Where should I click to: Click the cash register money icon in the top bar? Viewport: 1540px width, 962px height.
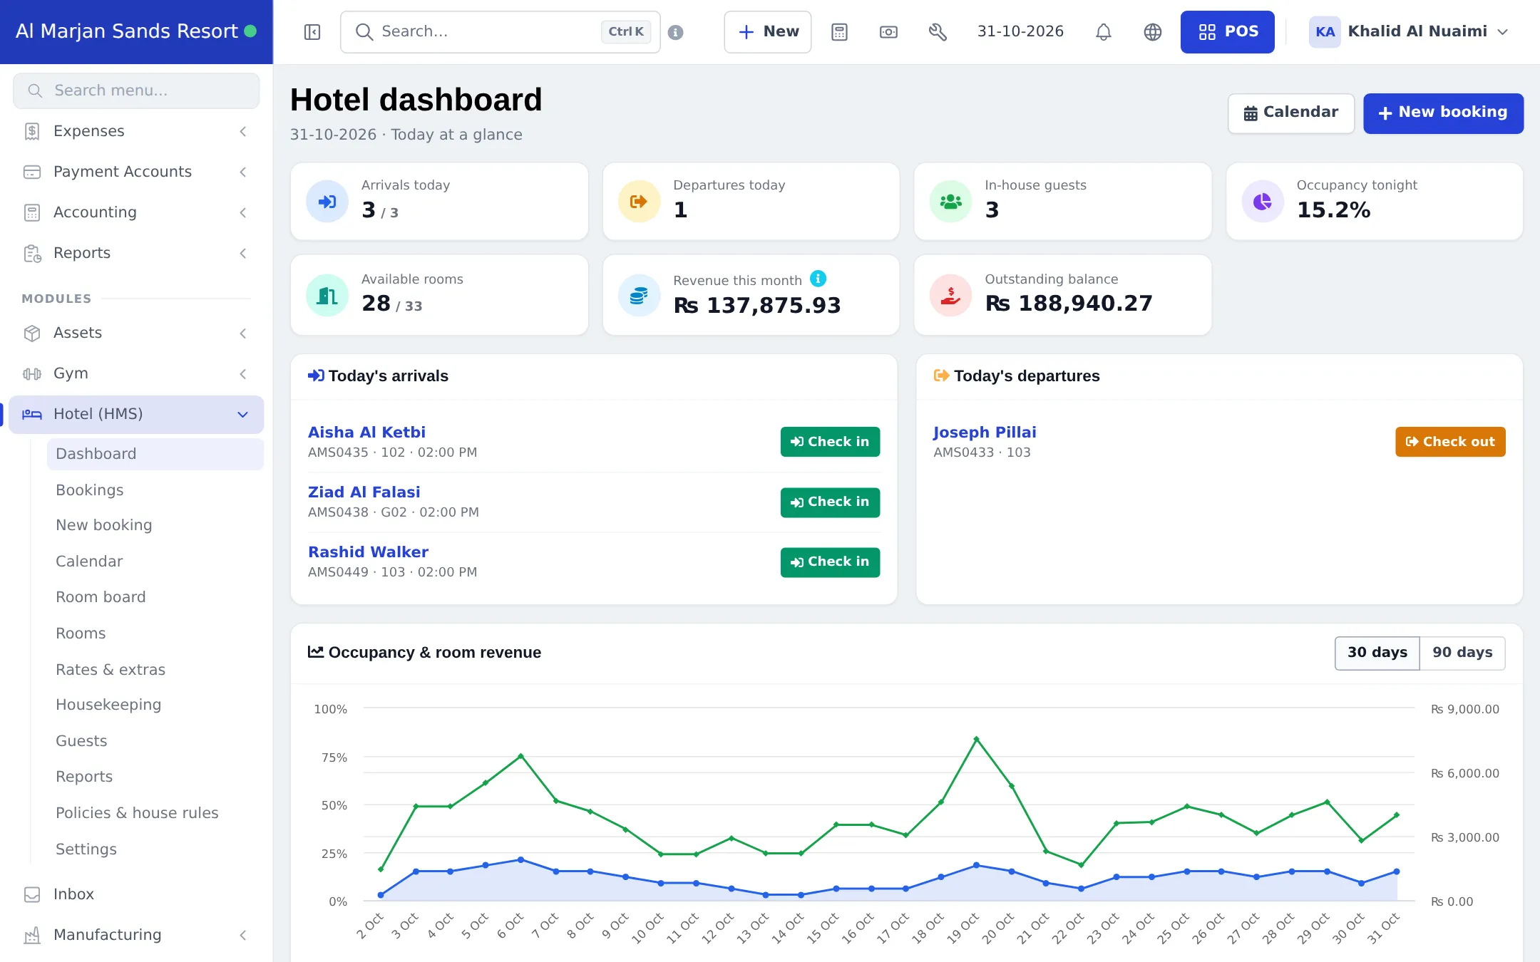(888, 32)
